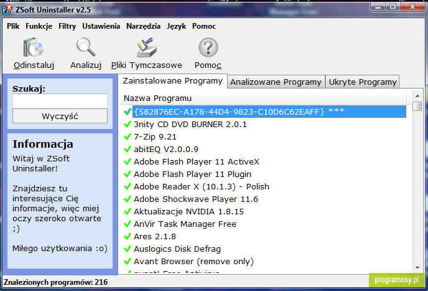428x291 pixels.
Task: Click the program list scrollbar thumb
Action: click(x=417, y=106)
